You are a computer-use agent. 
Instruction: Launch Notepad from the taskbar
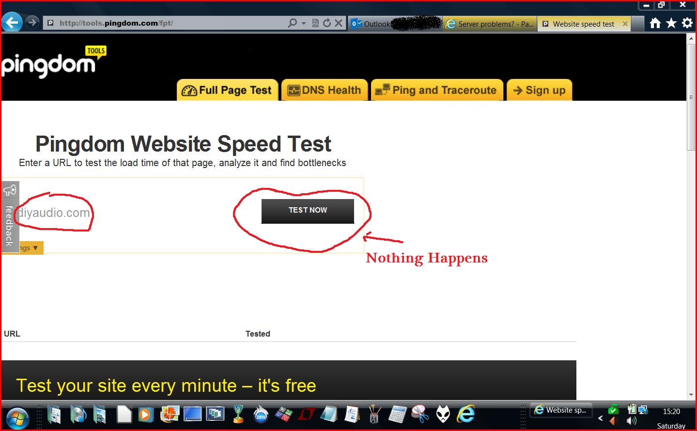coord(329,415)
